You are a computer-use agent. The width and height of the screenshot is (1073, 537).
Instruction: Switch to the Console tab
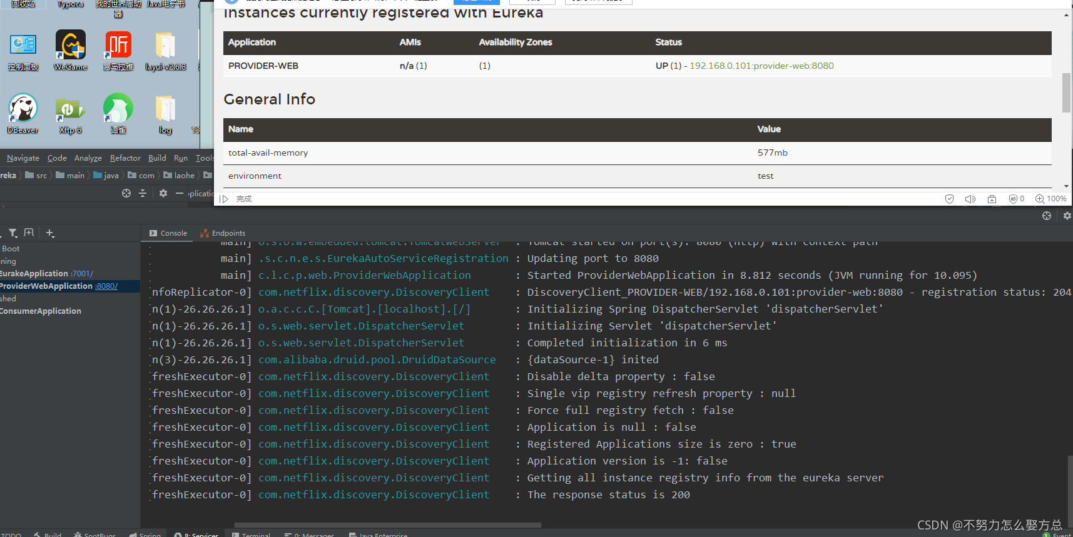coord(168,233)
